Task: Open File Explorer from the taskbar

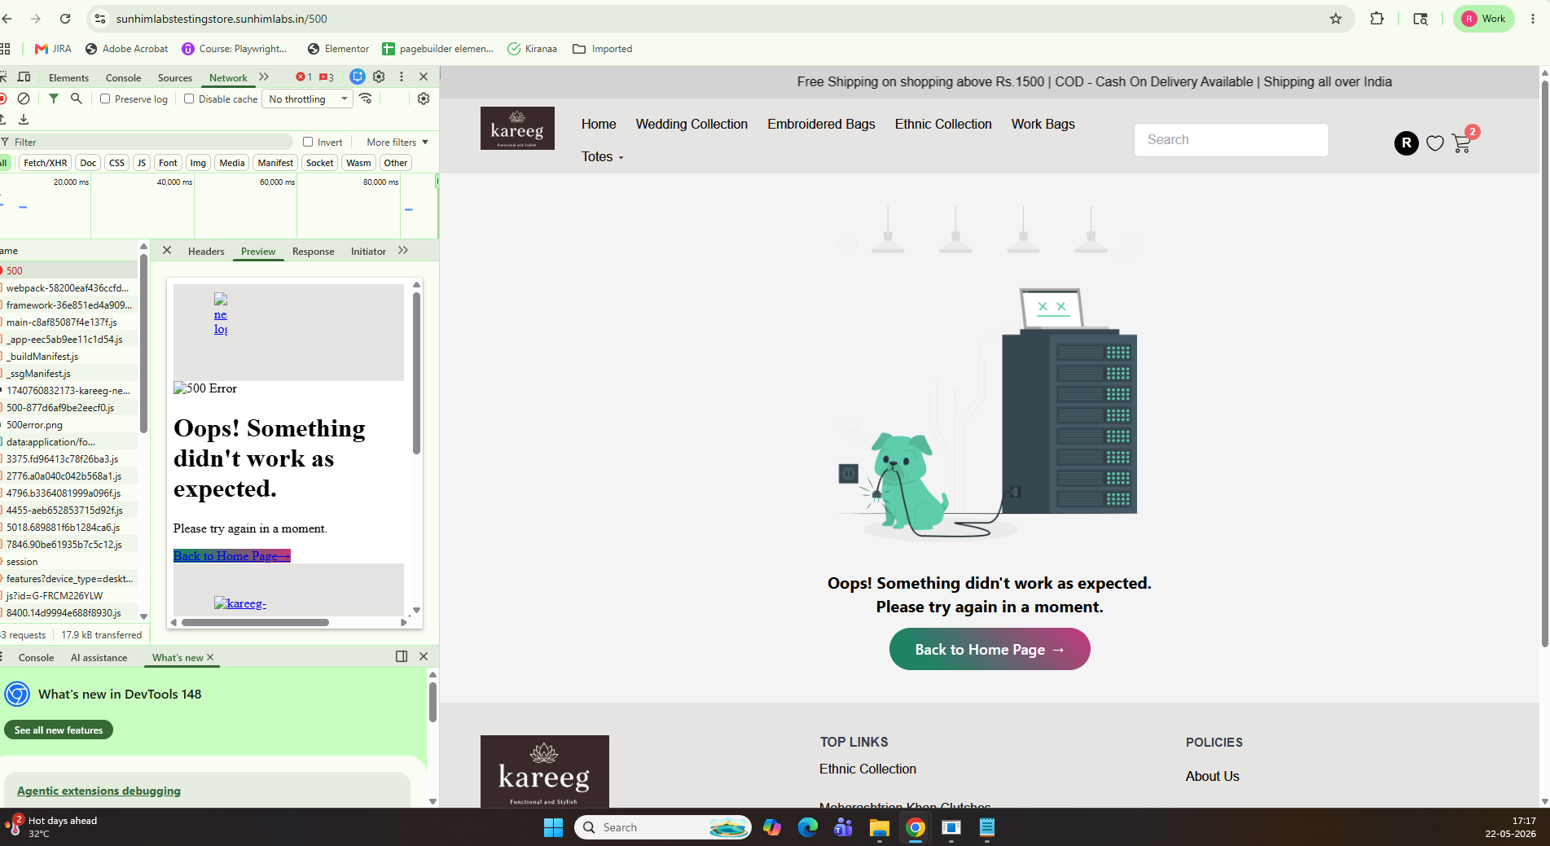Action: pos(880,827)
